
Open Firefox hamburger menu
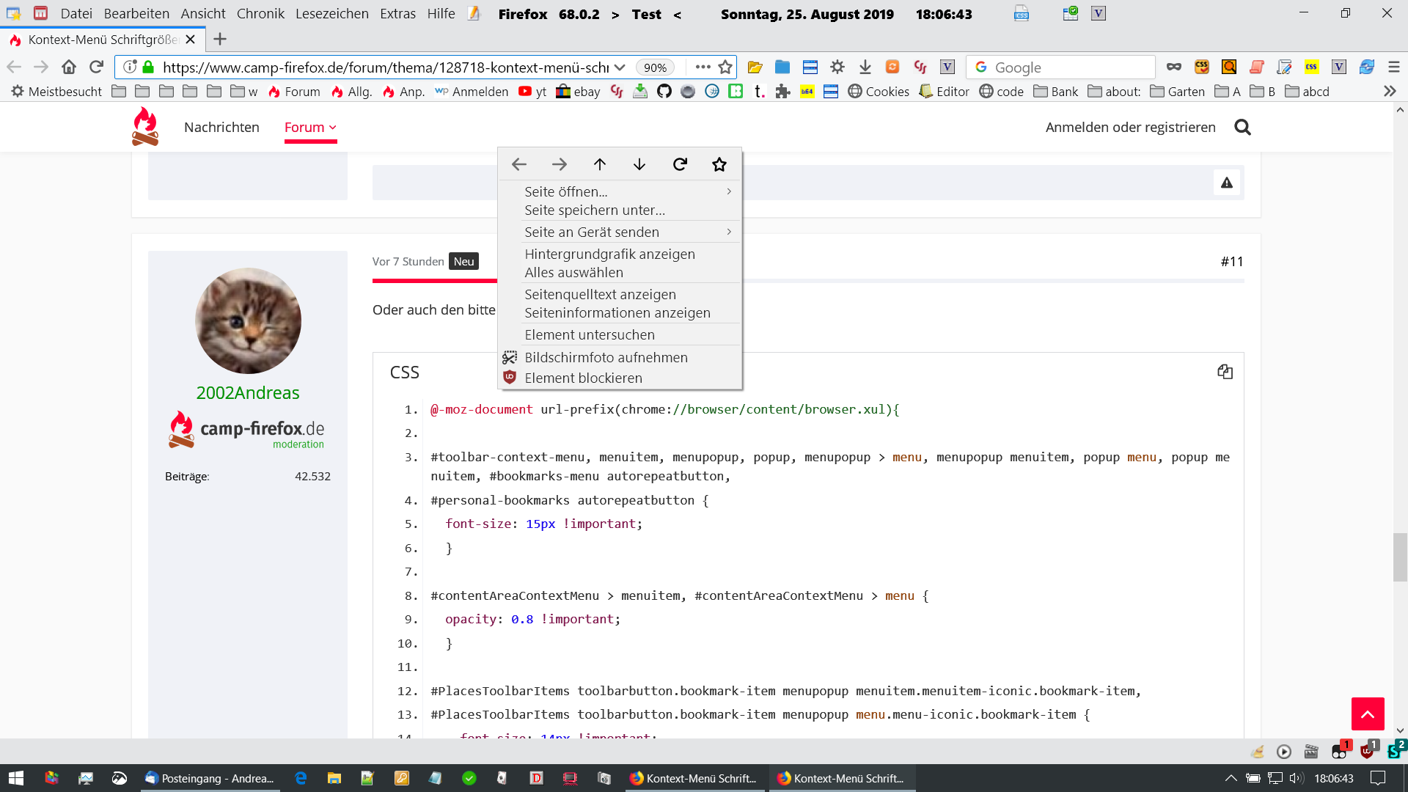[1394, 67]
